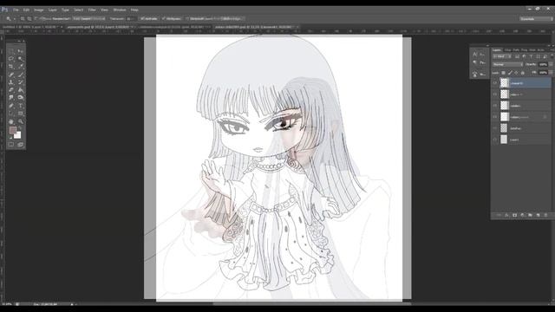Viewport: 555px width, 312px height.
Task: Select the Path Selection tool
Action: pyautogui.click(x=11, y=114)
